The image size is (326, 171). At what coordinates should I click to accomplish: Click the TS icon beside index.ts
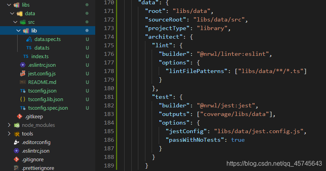coord(26,56)
